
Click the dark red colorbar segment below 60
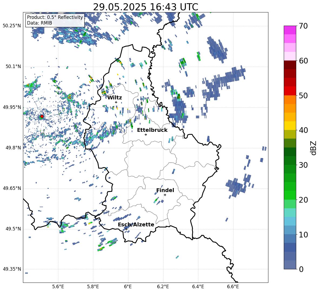pos(290,65)
